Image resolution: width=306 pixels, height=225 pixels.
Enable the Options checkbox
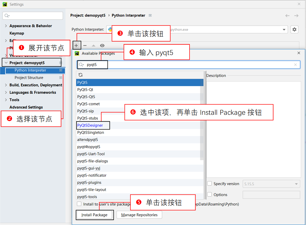tap(209, 194)
